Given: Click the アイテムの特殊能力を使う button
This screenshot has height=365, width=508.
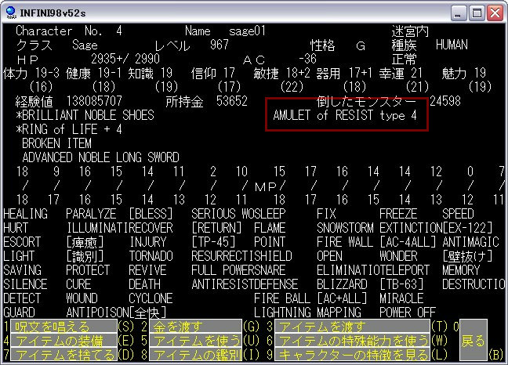Looking at the screenshot, I should pos(352,341).
